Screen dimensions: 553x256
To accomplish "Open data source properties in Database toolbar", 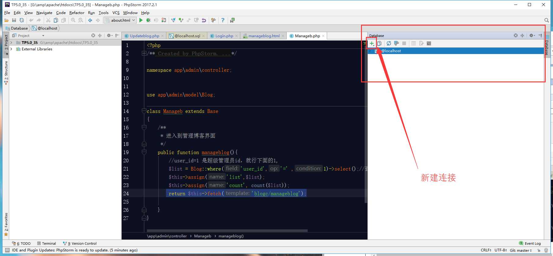I will coord(396,43).
